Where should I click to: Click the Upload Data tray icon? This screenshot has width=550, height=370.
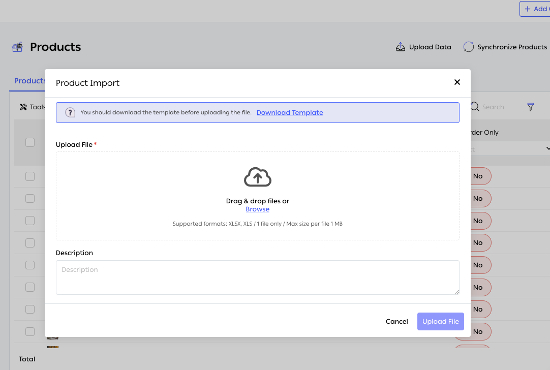[400, 47]
